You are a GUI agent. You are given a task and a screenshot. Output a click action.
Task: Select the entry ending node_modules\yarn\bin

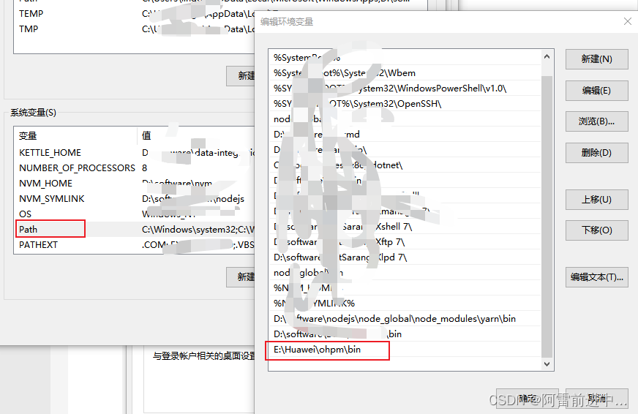pos(405,319)
